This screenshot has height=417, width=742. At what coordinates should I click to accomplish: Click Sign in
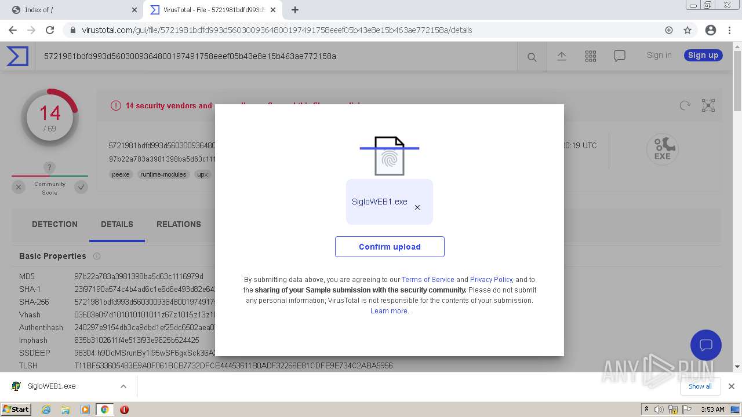[659, 55]
